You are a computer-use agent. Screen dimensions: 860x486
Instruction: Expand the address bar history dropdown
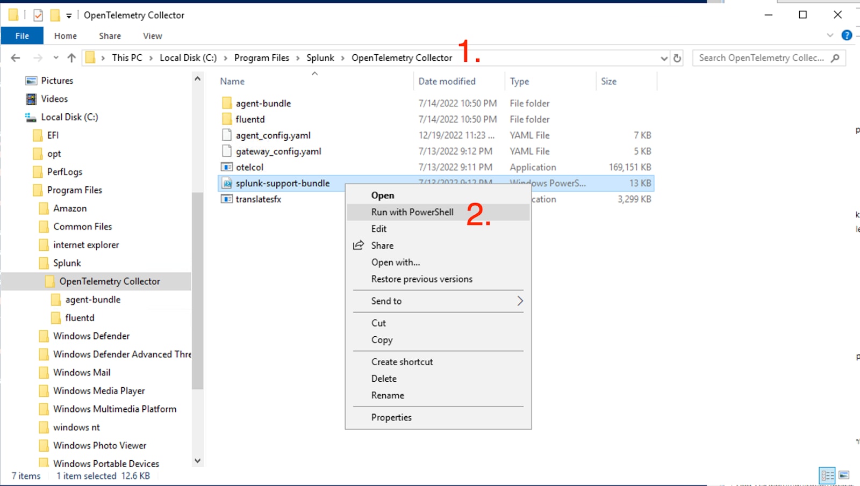point(664,58)
